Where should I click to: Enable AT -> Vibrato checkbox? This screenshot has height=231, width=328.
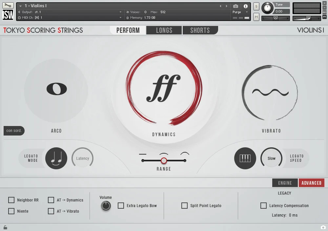pyautogui.click(x=51, y=211)
